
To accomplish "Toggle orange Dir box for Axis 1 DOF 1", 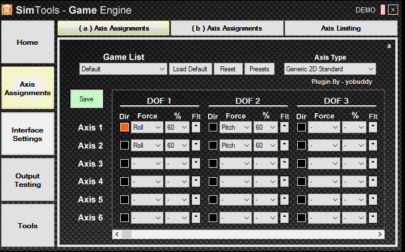I will [x=124, y=127].
